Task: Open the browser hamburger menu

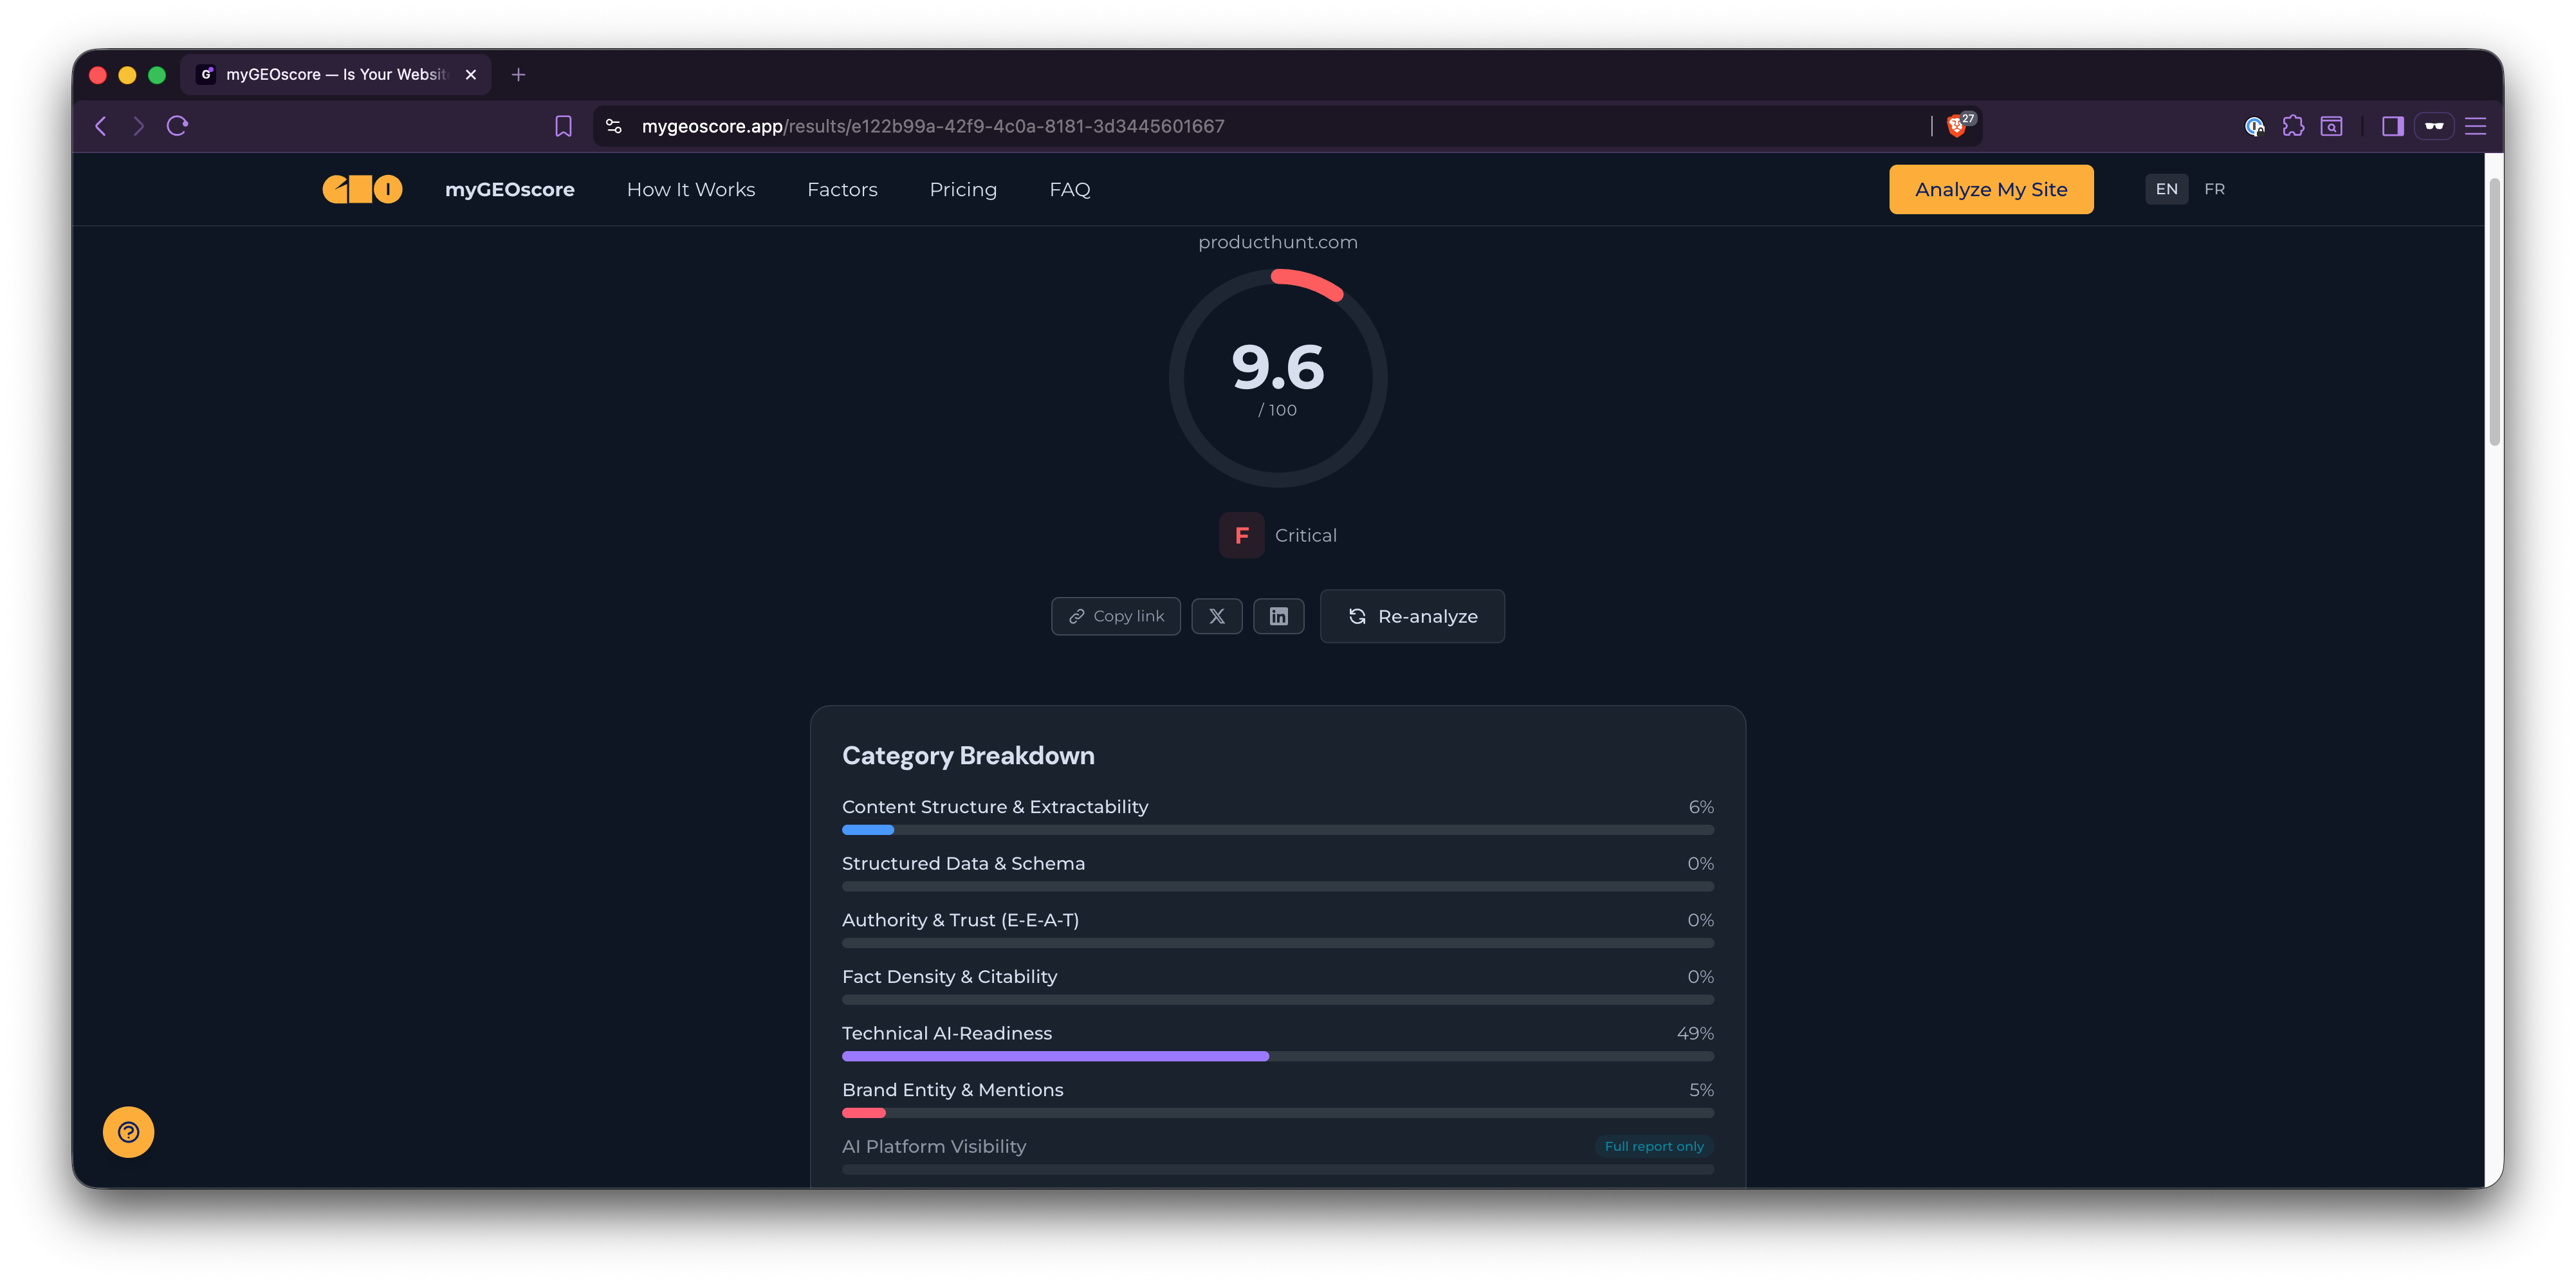Action: (2476, 126)
